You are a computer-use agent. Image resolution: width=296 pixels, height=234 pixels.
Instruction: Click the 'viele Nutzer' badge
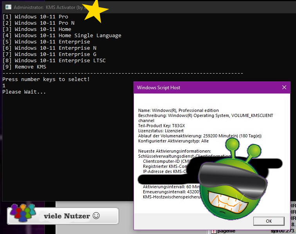point(63,216)
